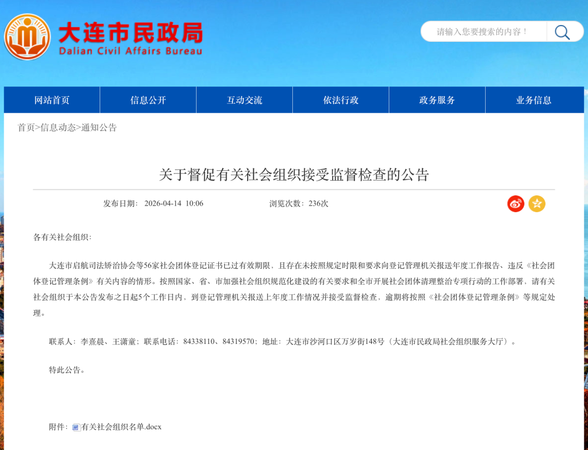This screenshot has width=588, height=450.
Task: Click the Dalian Civil Affairs Bureau emblem logo
Action: (28, 36)
